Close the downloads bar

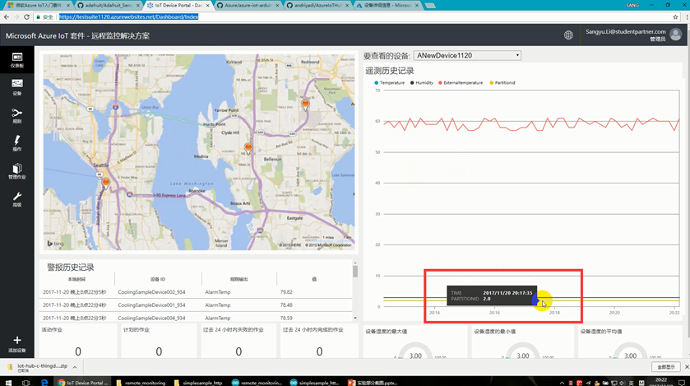pyautogui.click(x=686, y=366)
